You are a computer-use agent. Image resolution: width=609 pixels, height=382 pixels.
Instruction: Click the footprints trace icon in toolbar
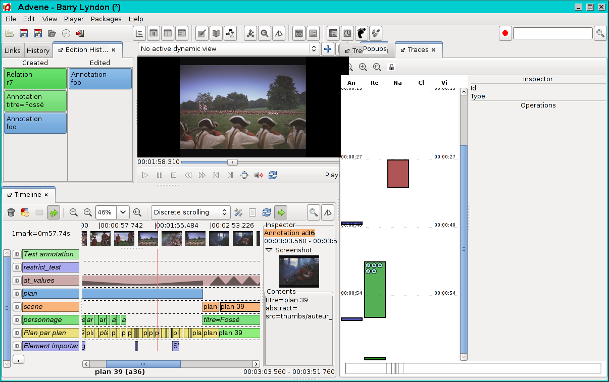pyautogui.click(x=361, y=33)
